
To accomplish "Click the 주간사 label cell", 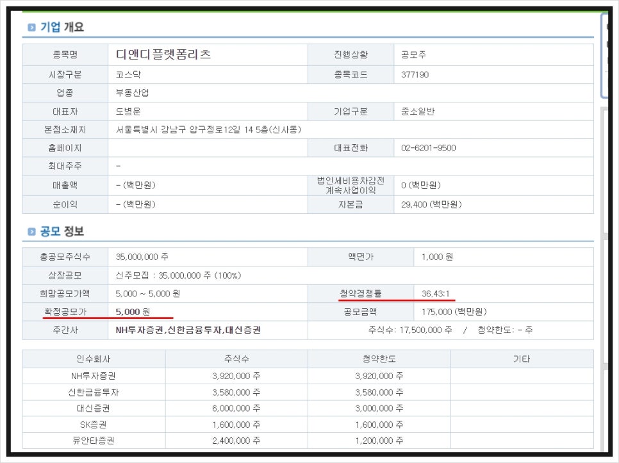I will point(65,330).
